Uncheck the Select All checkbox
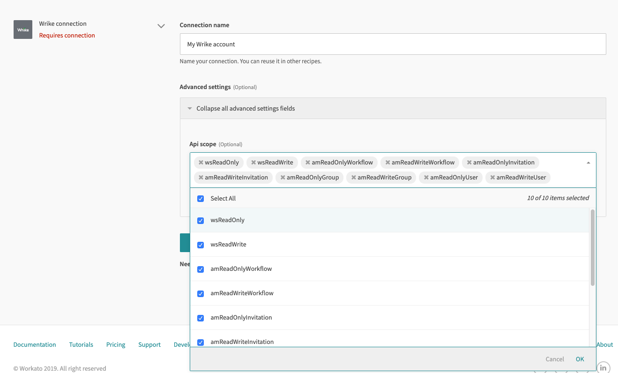Viewport: 618px width, 373px height. [x=201, y=198]
